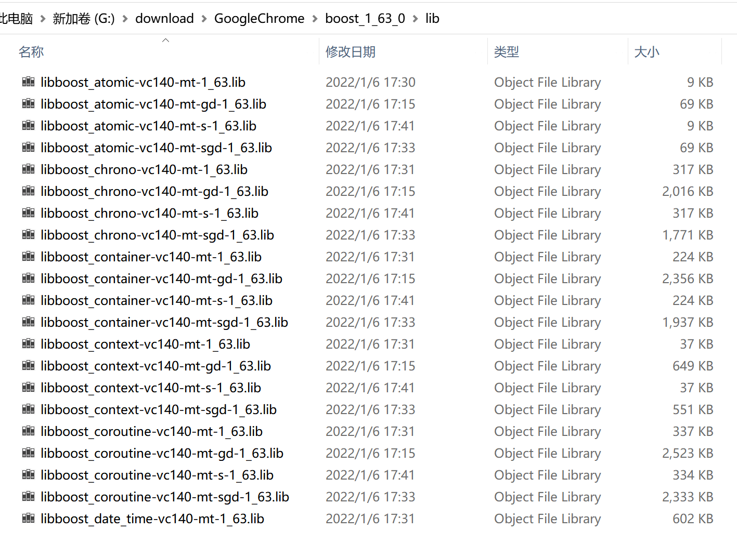The width and height of the screenshot is (737, 544).
Task: Select the file libboost_container-vc140-mt-gd-1_63.lib
Action: click(161, 278)
